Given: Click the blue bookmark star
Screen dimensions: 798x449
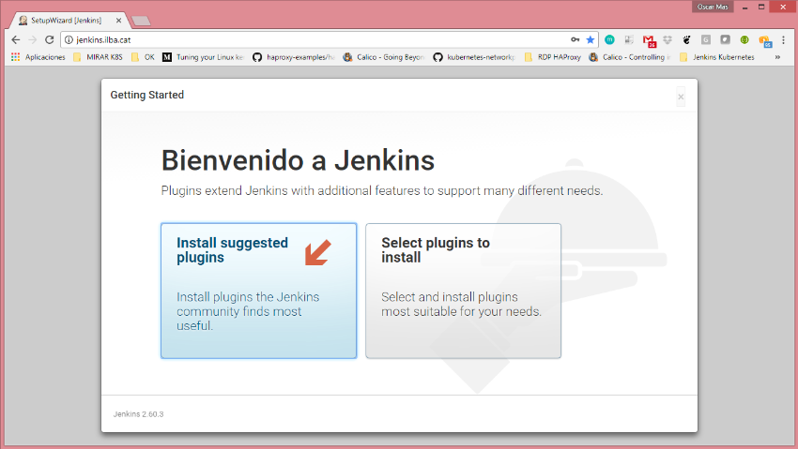Looking at the screenshot, I should tap(591, 39).
